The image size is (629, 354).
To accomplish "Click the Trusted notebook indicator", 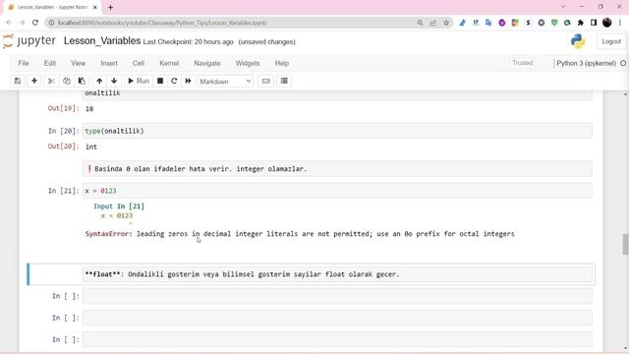I will pyautogui.click(x=522, y=63).
